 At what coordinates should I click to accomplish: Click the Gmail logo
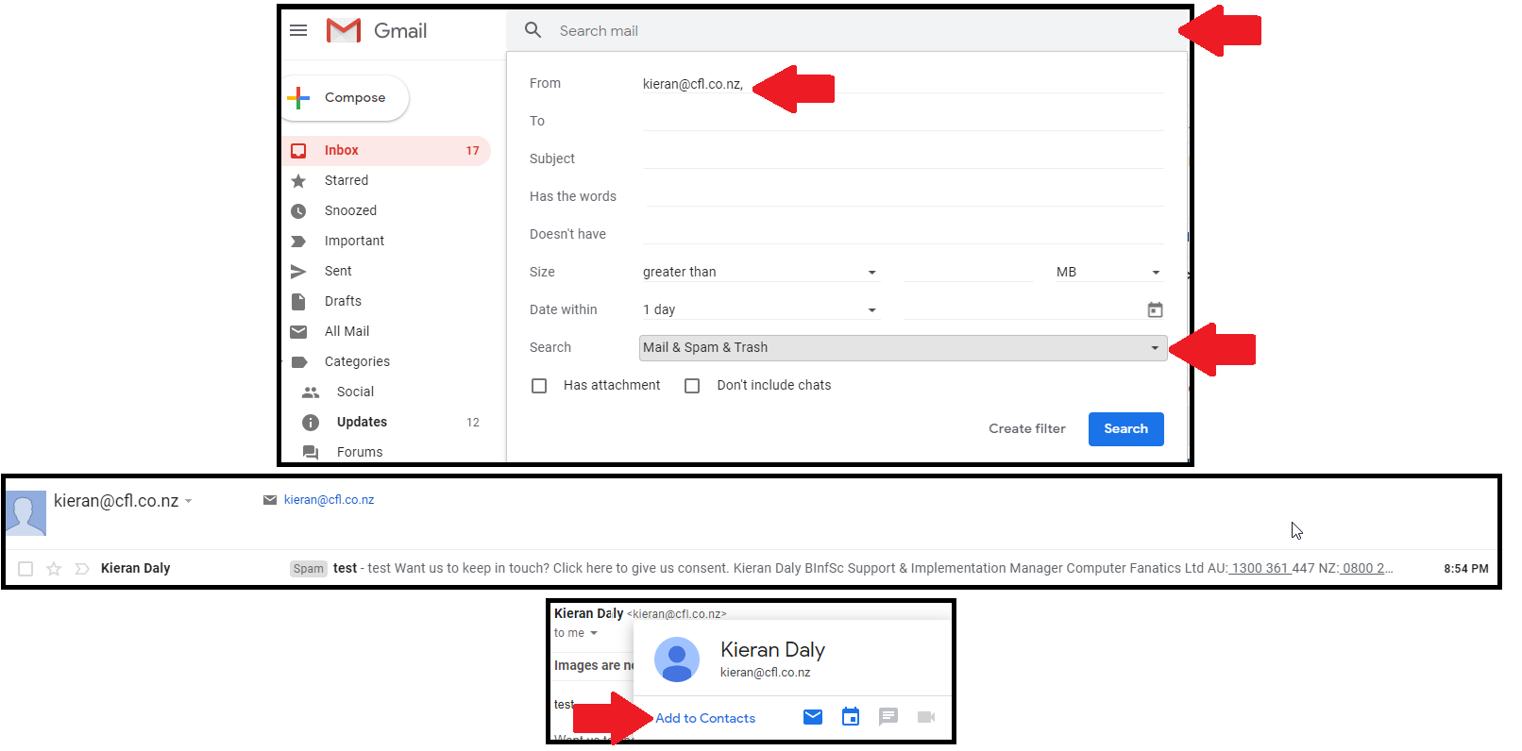tap(377, 30)
